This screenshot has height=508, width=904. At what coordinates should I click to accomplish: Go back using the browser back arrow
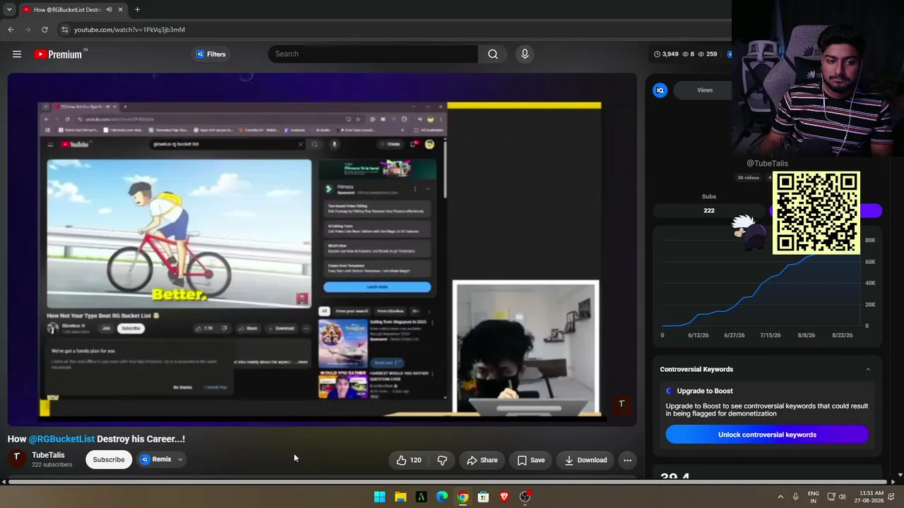click(x=11, y=30)
